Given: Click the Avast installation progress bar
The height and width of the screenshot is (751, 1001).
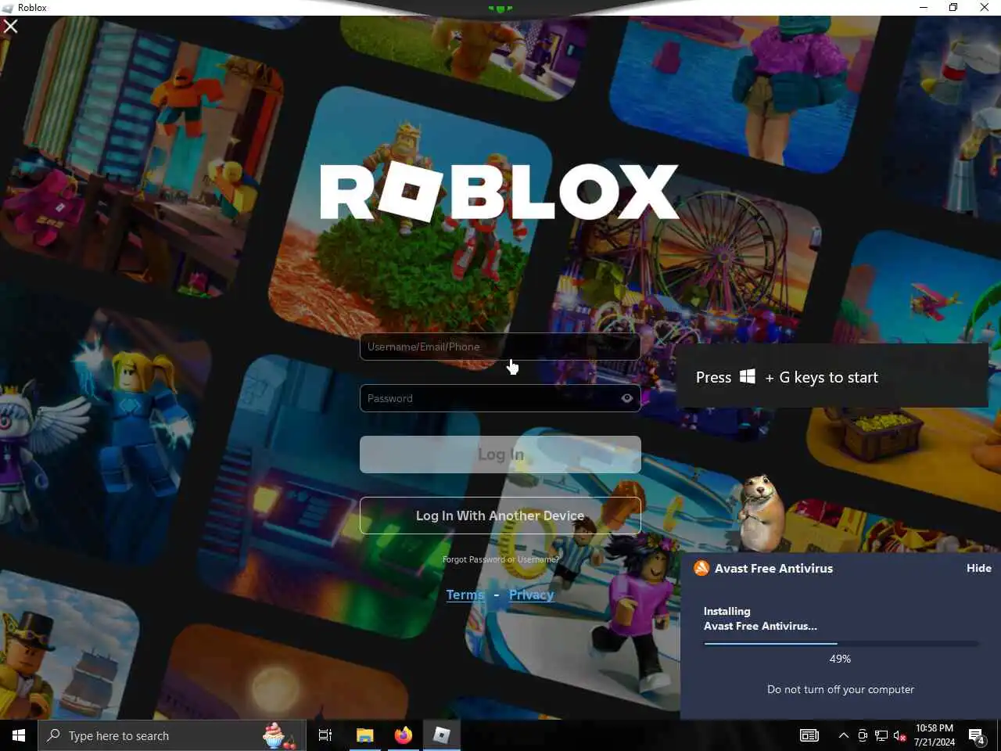Looking at the screenshot, I should click(x=841, y=644).
